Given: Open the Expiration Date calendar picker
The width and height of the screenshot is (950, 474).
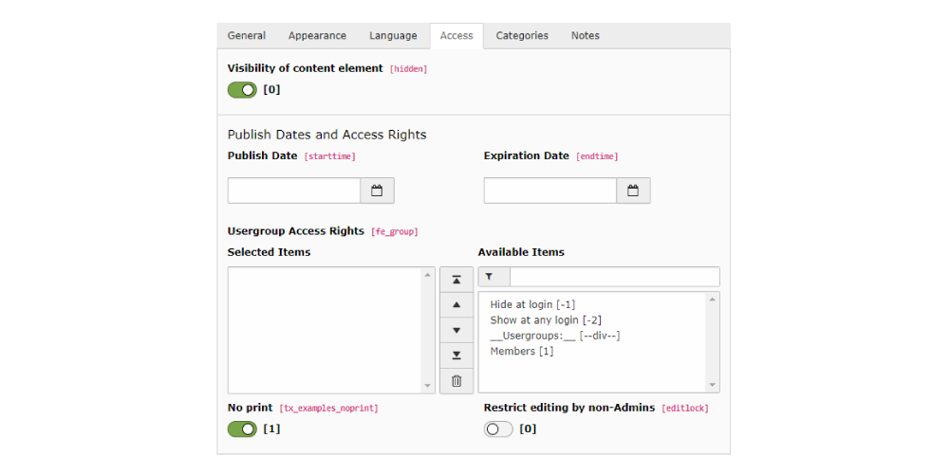Looking at the screenshot, I should click(x=633, y=191).
